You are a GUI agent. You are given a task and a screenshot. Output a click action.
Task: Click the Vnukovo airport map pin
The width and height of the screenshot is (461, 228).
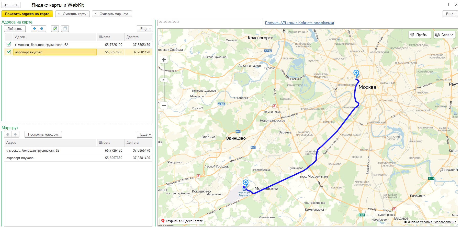(x=245, y=183)
